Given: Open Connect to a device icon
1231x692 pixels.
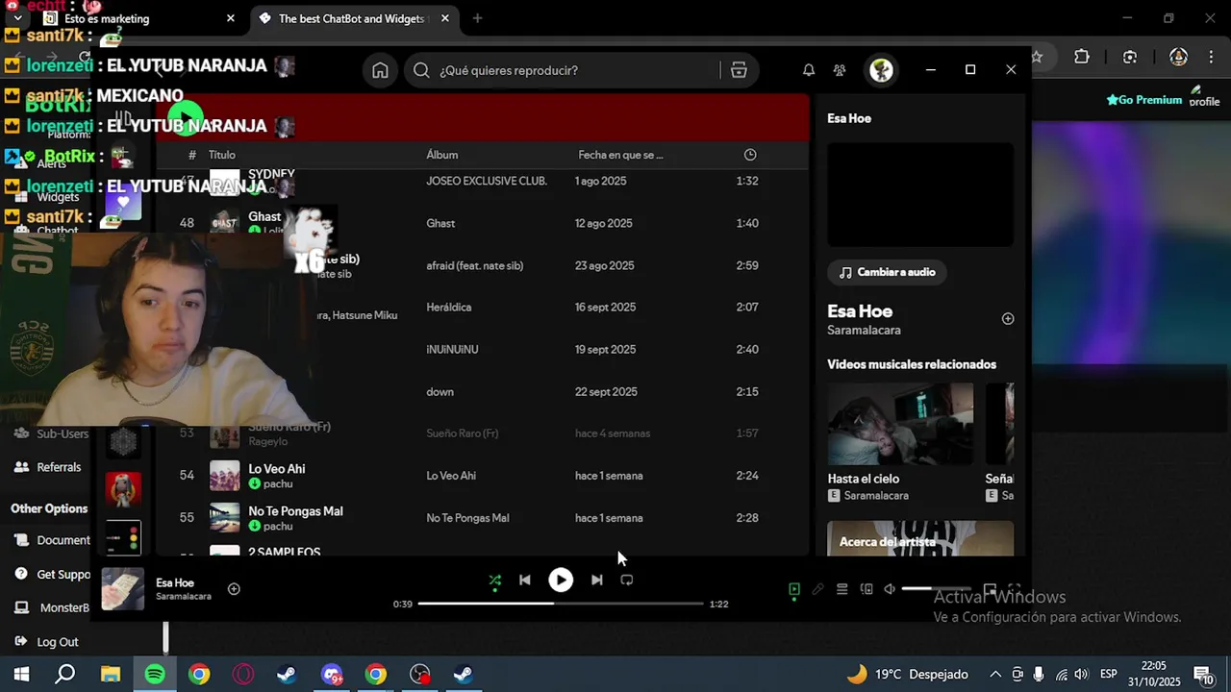Looking at the screenshot, I should point(867,589).
